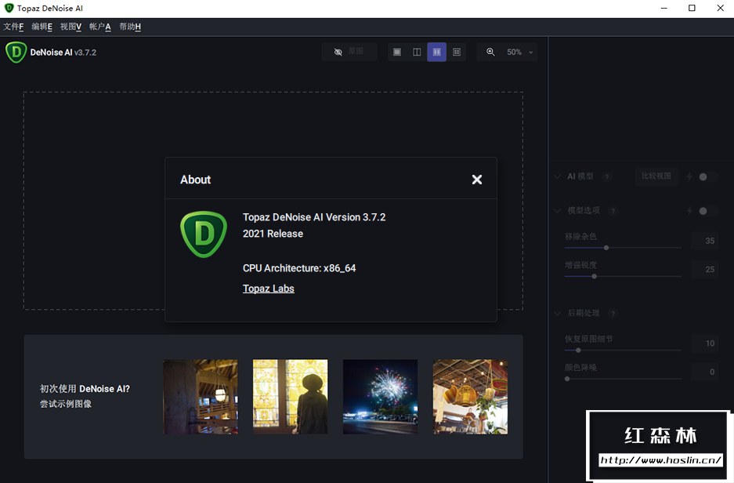This screenshot has height=483, width=734.
Task: Click lightning icon in 模型选项 row
Action: tap(689, 211)
